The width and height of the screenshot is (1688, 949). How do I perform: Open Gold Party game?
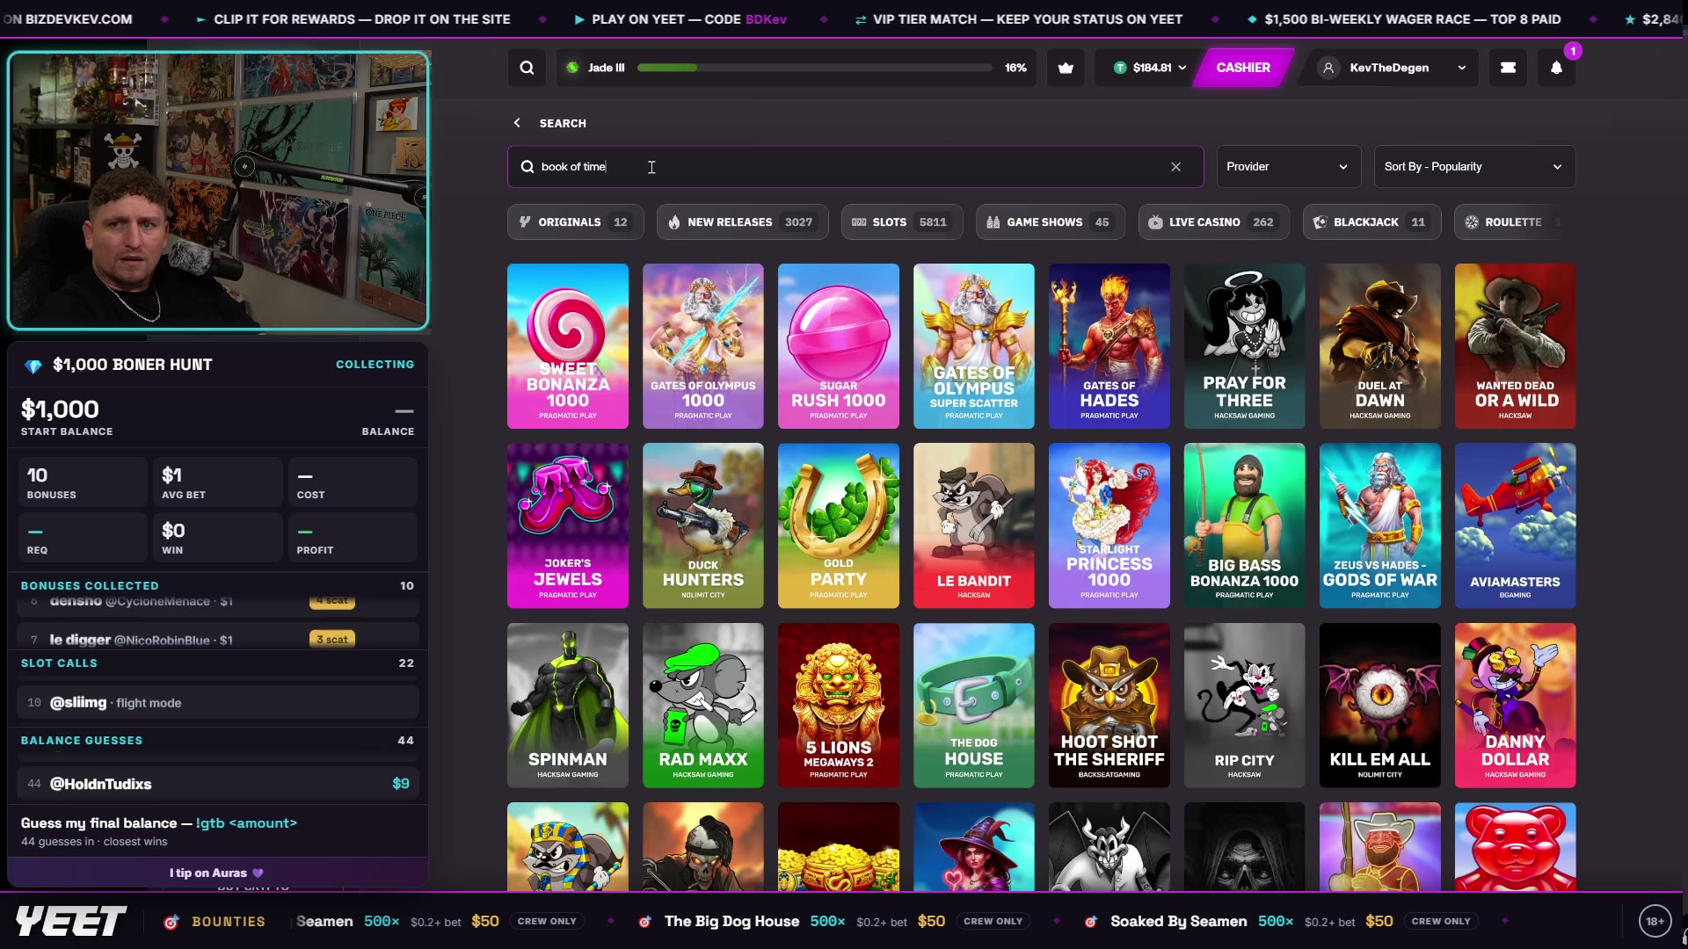pyautogui.click(x=839, y=525)
